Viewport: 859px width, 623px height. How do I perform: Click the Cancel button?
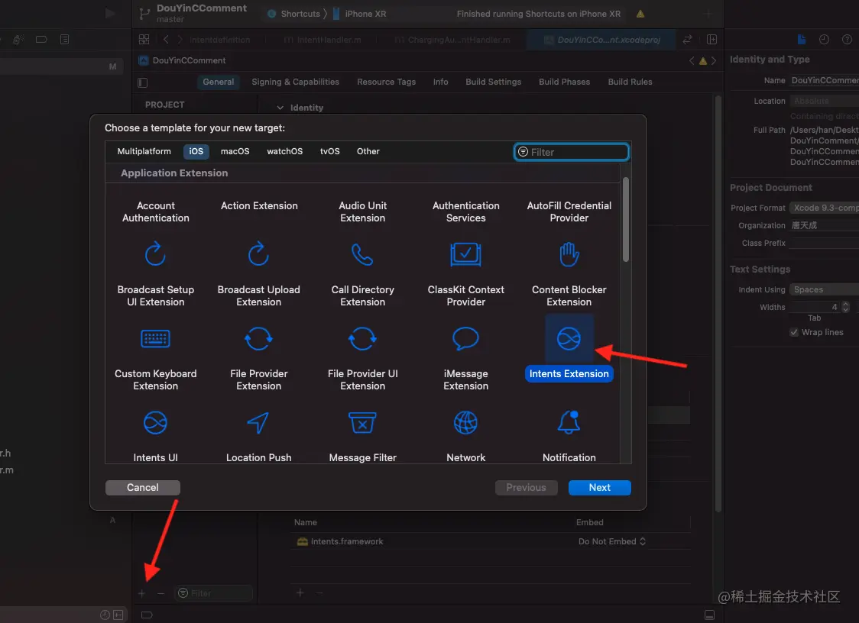[142, 487]
